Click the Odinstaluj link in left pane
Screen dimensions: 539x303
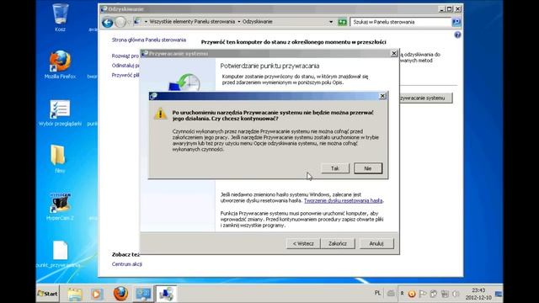[x=125, y=66]
